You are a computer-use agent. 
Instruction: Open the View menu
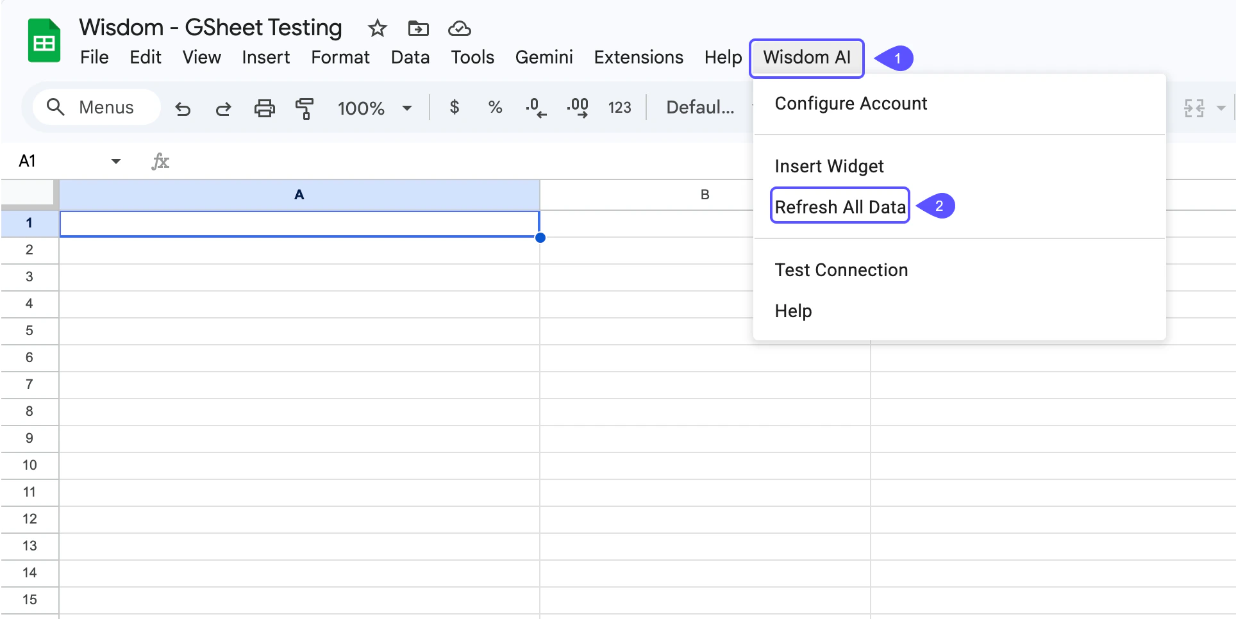tap(202, 58)
